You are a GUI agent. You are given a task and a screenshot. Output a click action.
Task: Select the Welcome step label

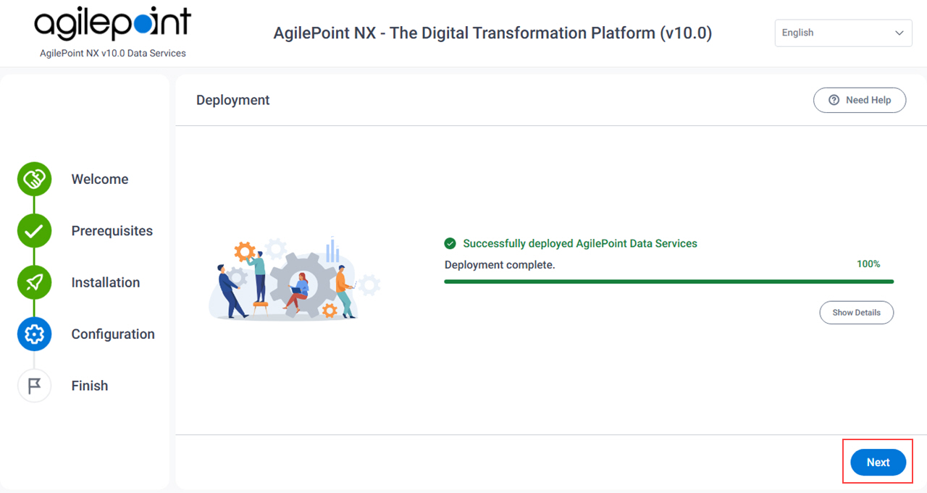coord(100,180)
